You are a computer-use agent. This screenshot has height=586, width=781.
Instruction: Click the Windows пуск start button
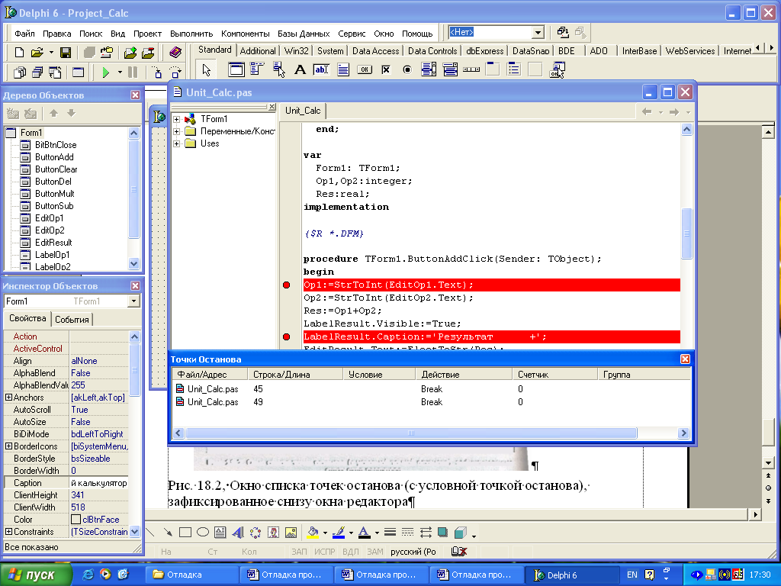click(37, 575)
